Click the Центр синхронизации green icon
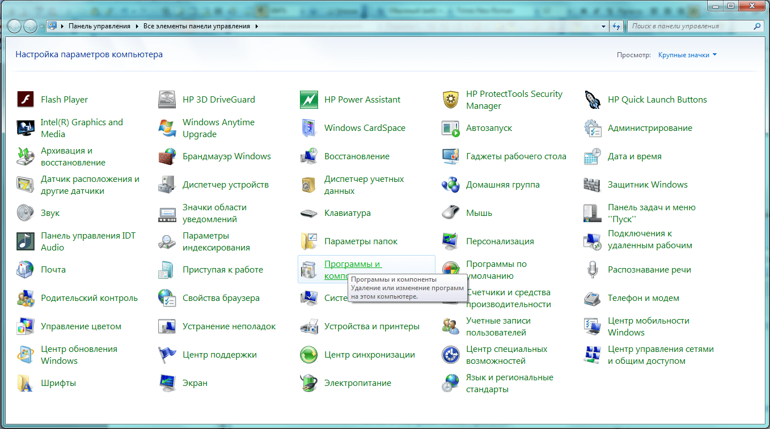 tap(309, 355)
